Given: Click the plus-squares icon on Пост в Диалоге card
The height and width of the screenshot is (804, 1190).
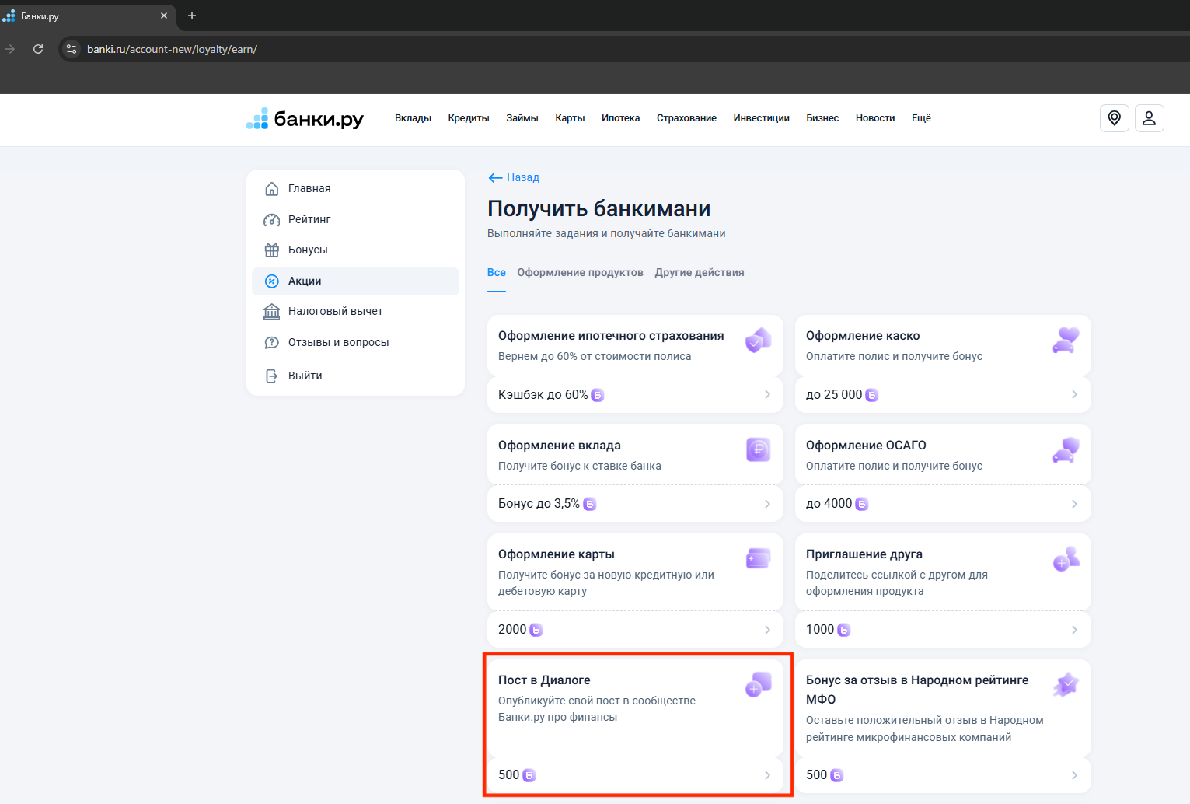Looking at the screenshot, I should pyautogui.click(x=758, y=684).
